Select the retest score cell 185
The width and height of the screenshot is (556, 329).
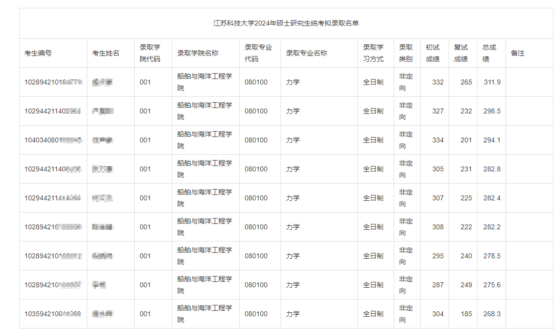(466, 314)
